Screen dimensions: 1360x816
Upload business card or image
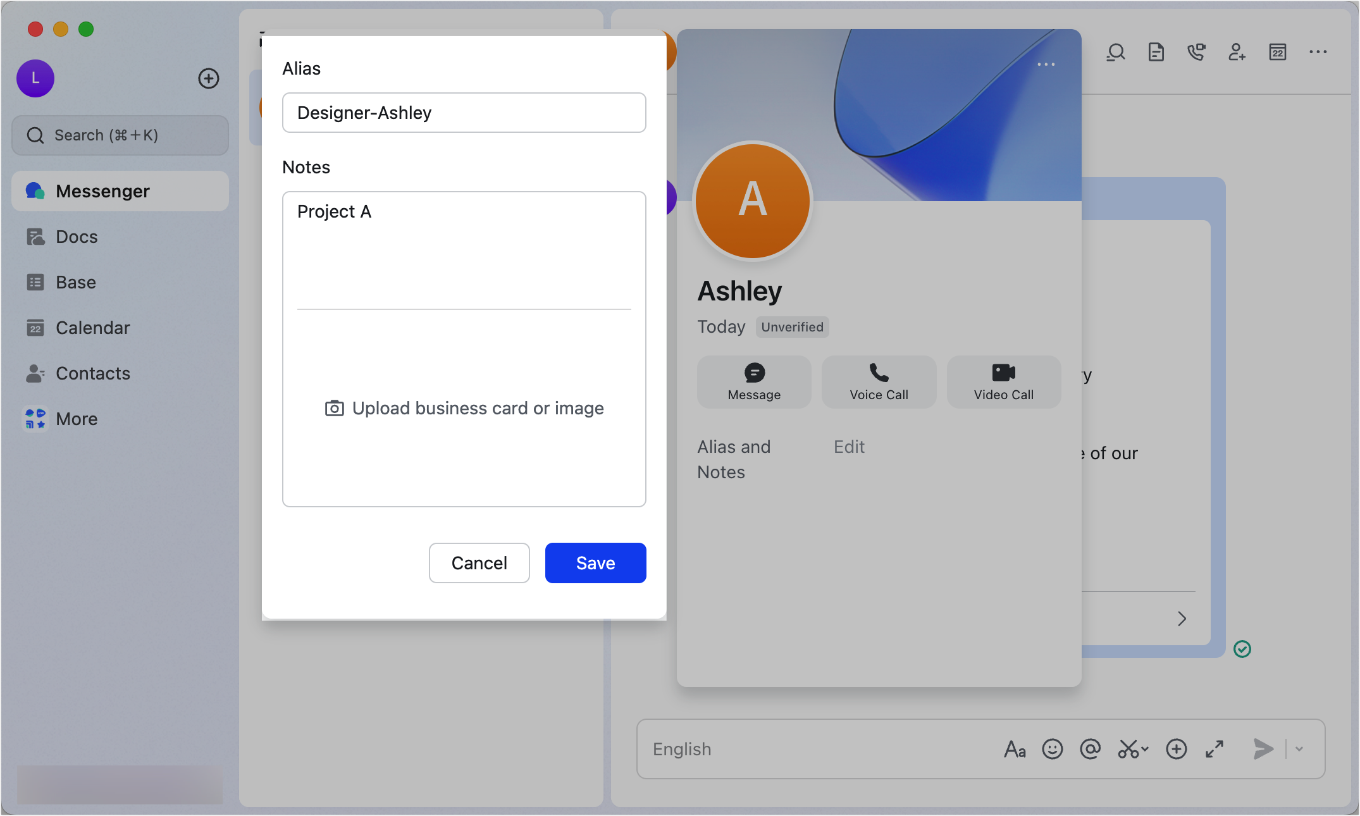pos(464,408)
